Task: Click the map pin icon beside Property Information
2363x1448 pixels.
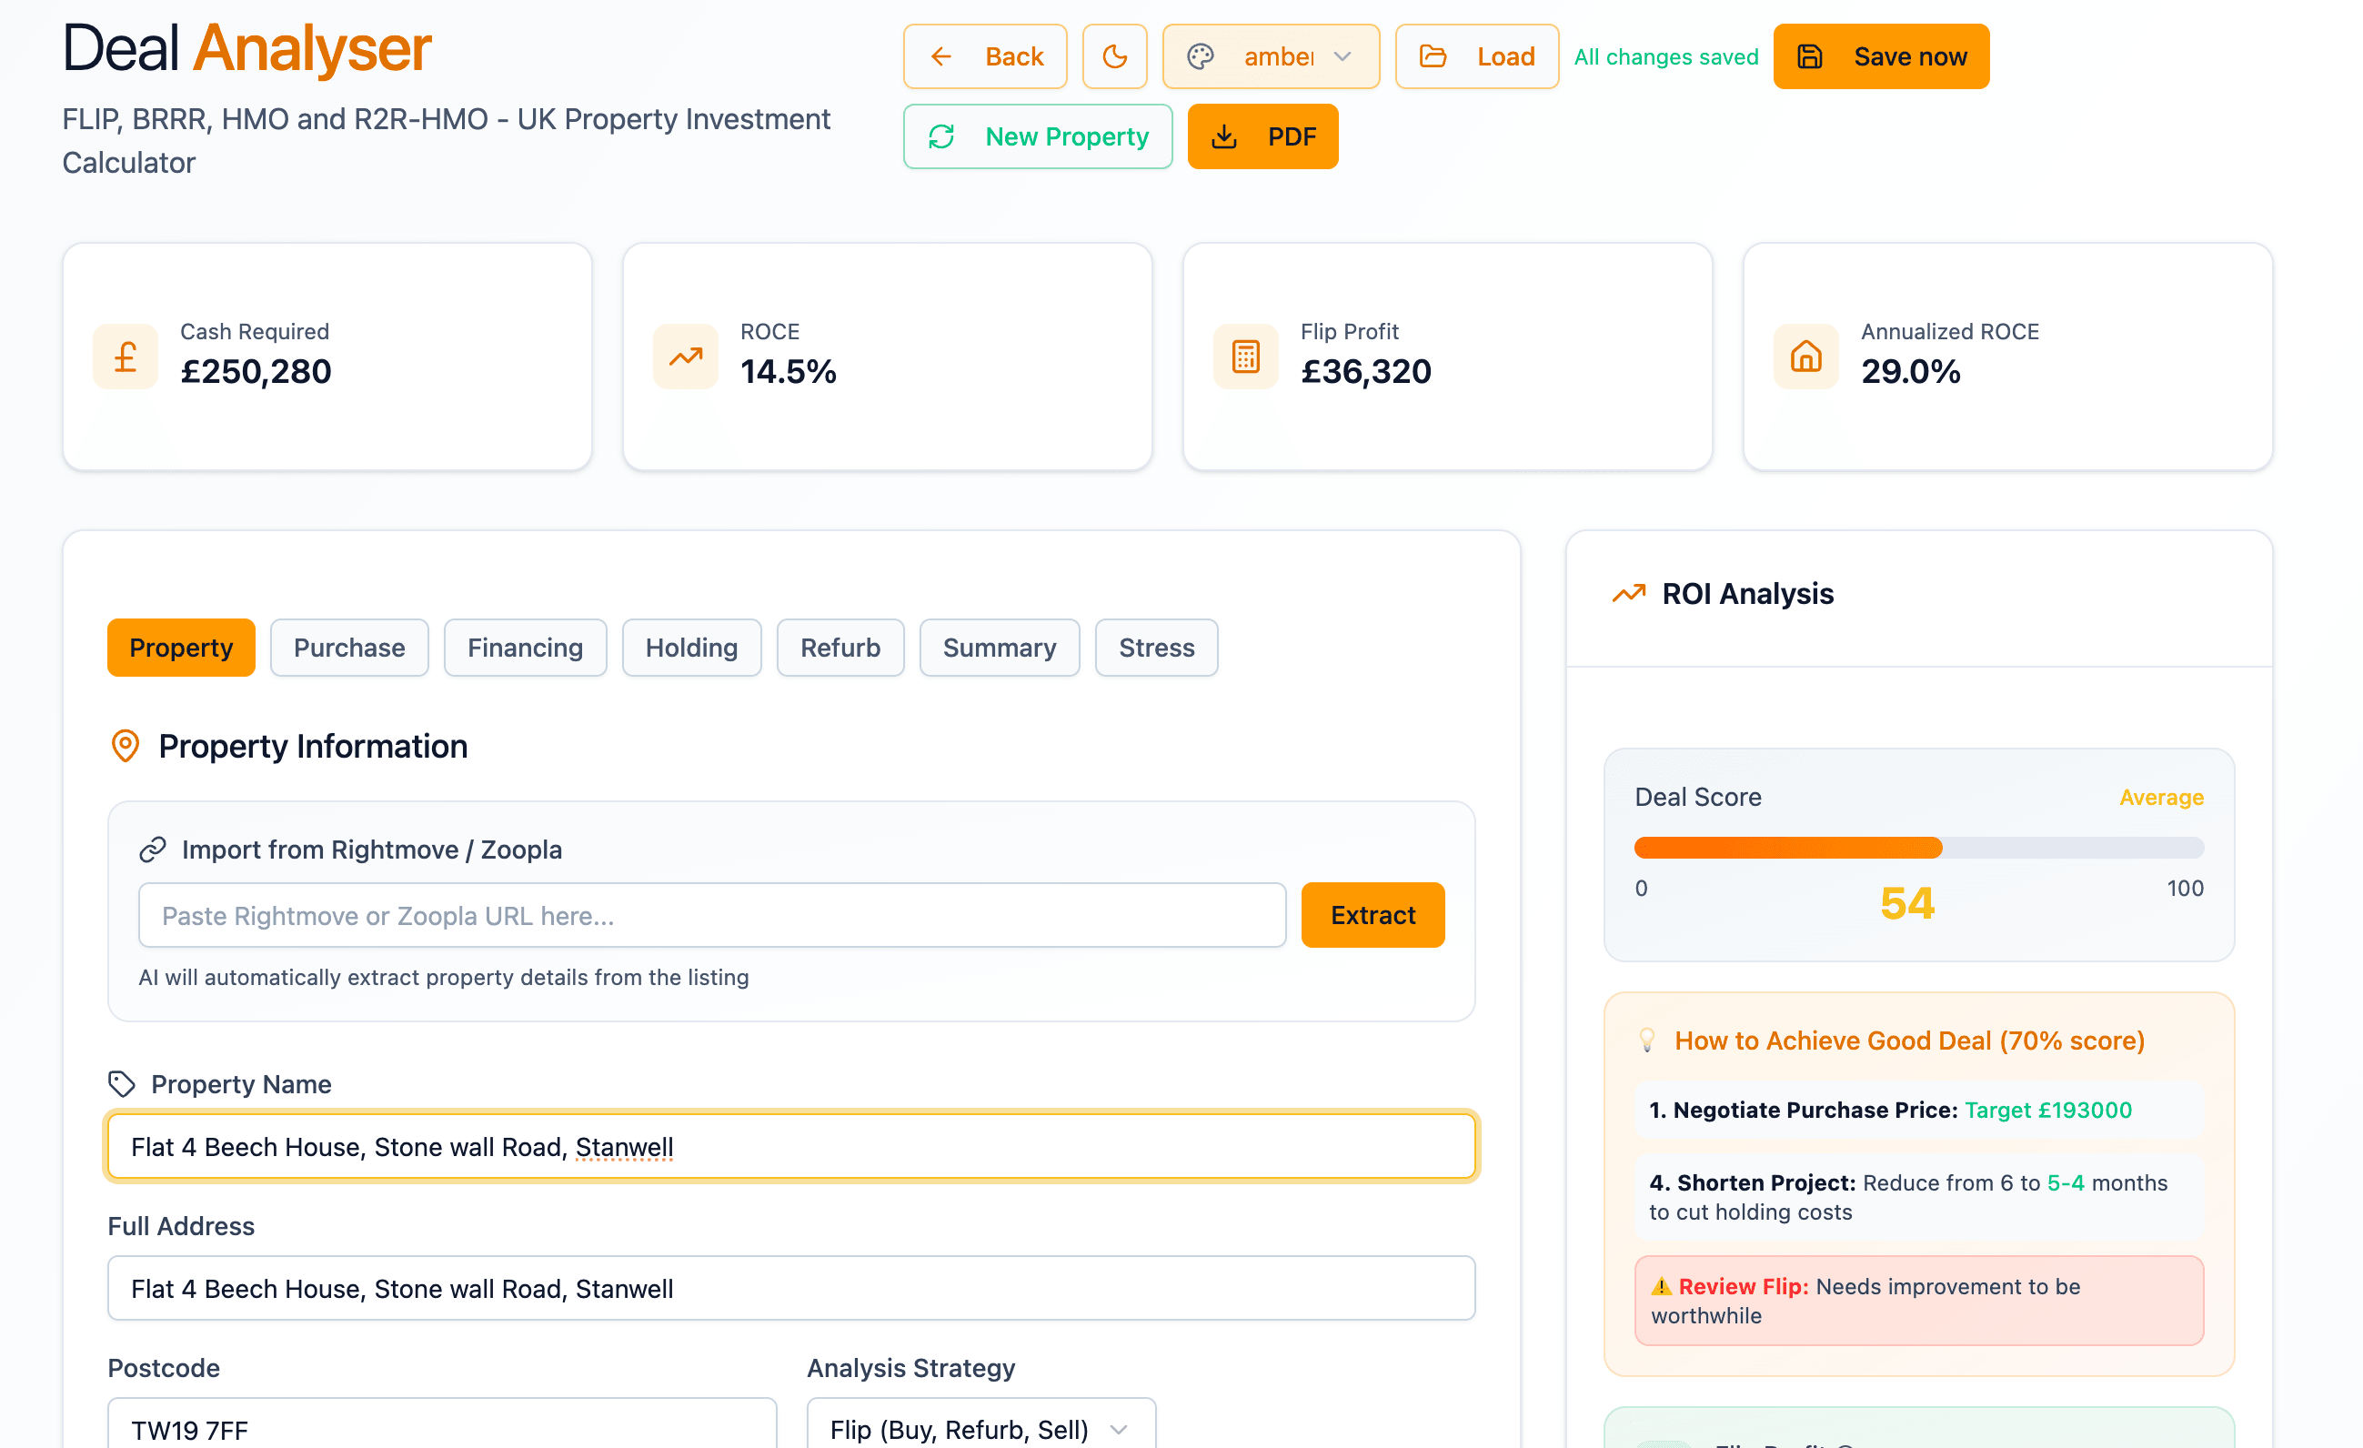Action: click(126, 746)
